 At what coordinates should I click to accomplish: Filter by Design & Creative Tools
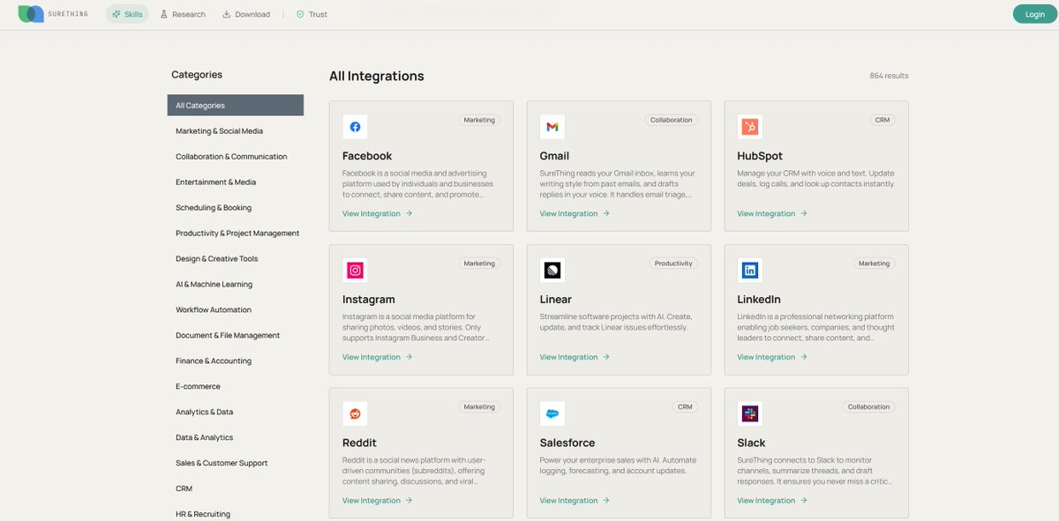(x=236, y=258)
